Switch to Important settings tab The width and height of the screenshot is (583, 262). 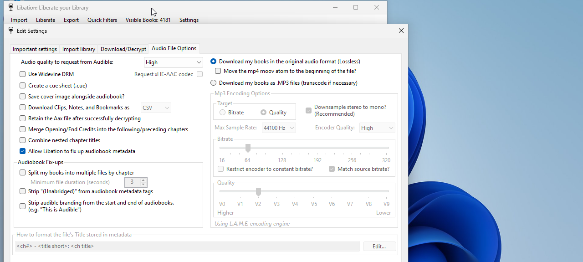[x=35, y=49]
